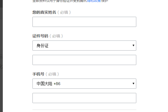The height and width of the screenshot is (112, 168).
Task: Click (必填) hint beside 手机号
Action: (x=52, y=74)
